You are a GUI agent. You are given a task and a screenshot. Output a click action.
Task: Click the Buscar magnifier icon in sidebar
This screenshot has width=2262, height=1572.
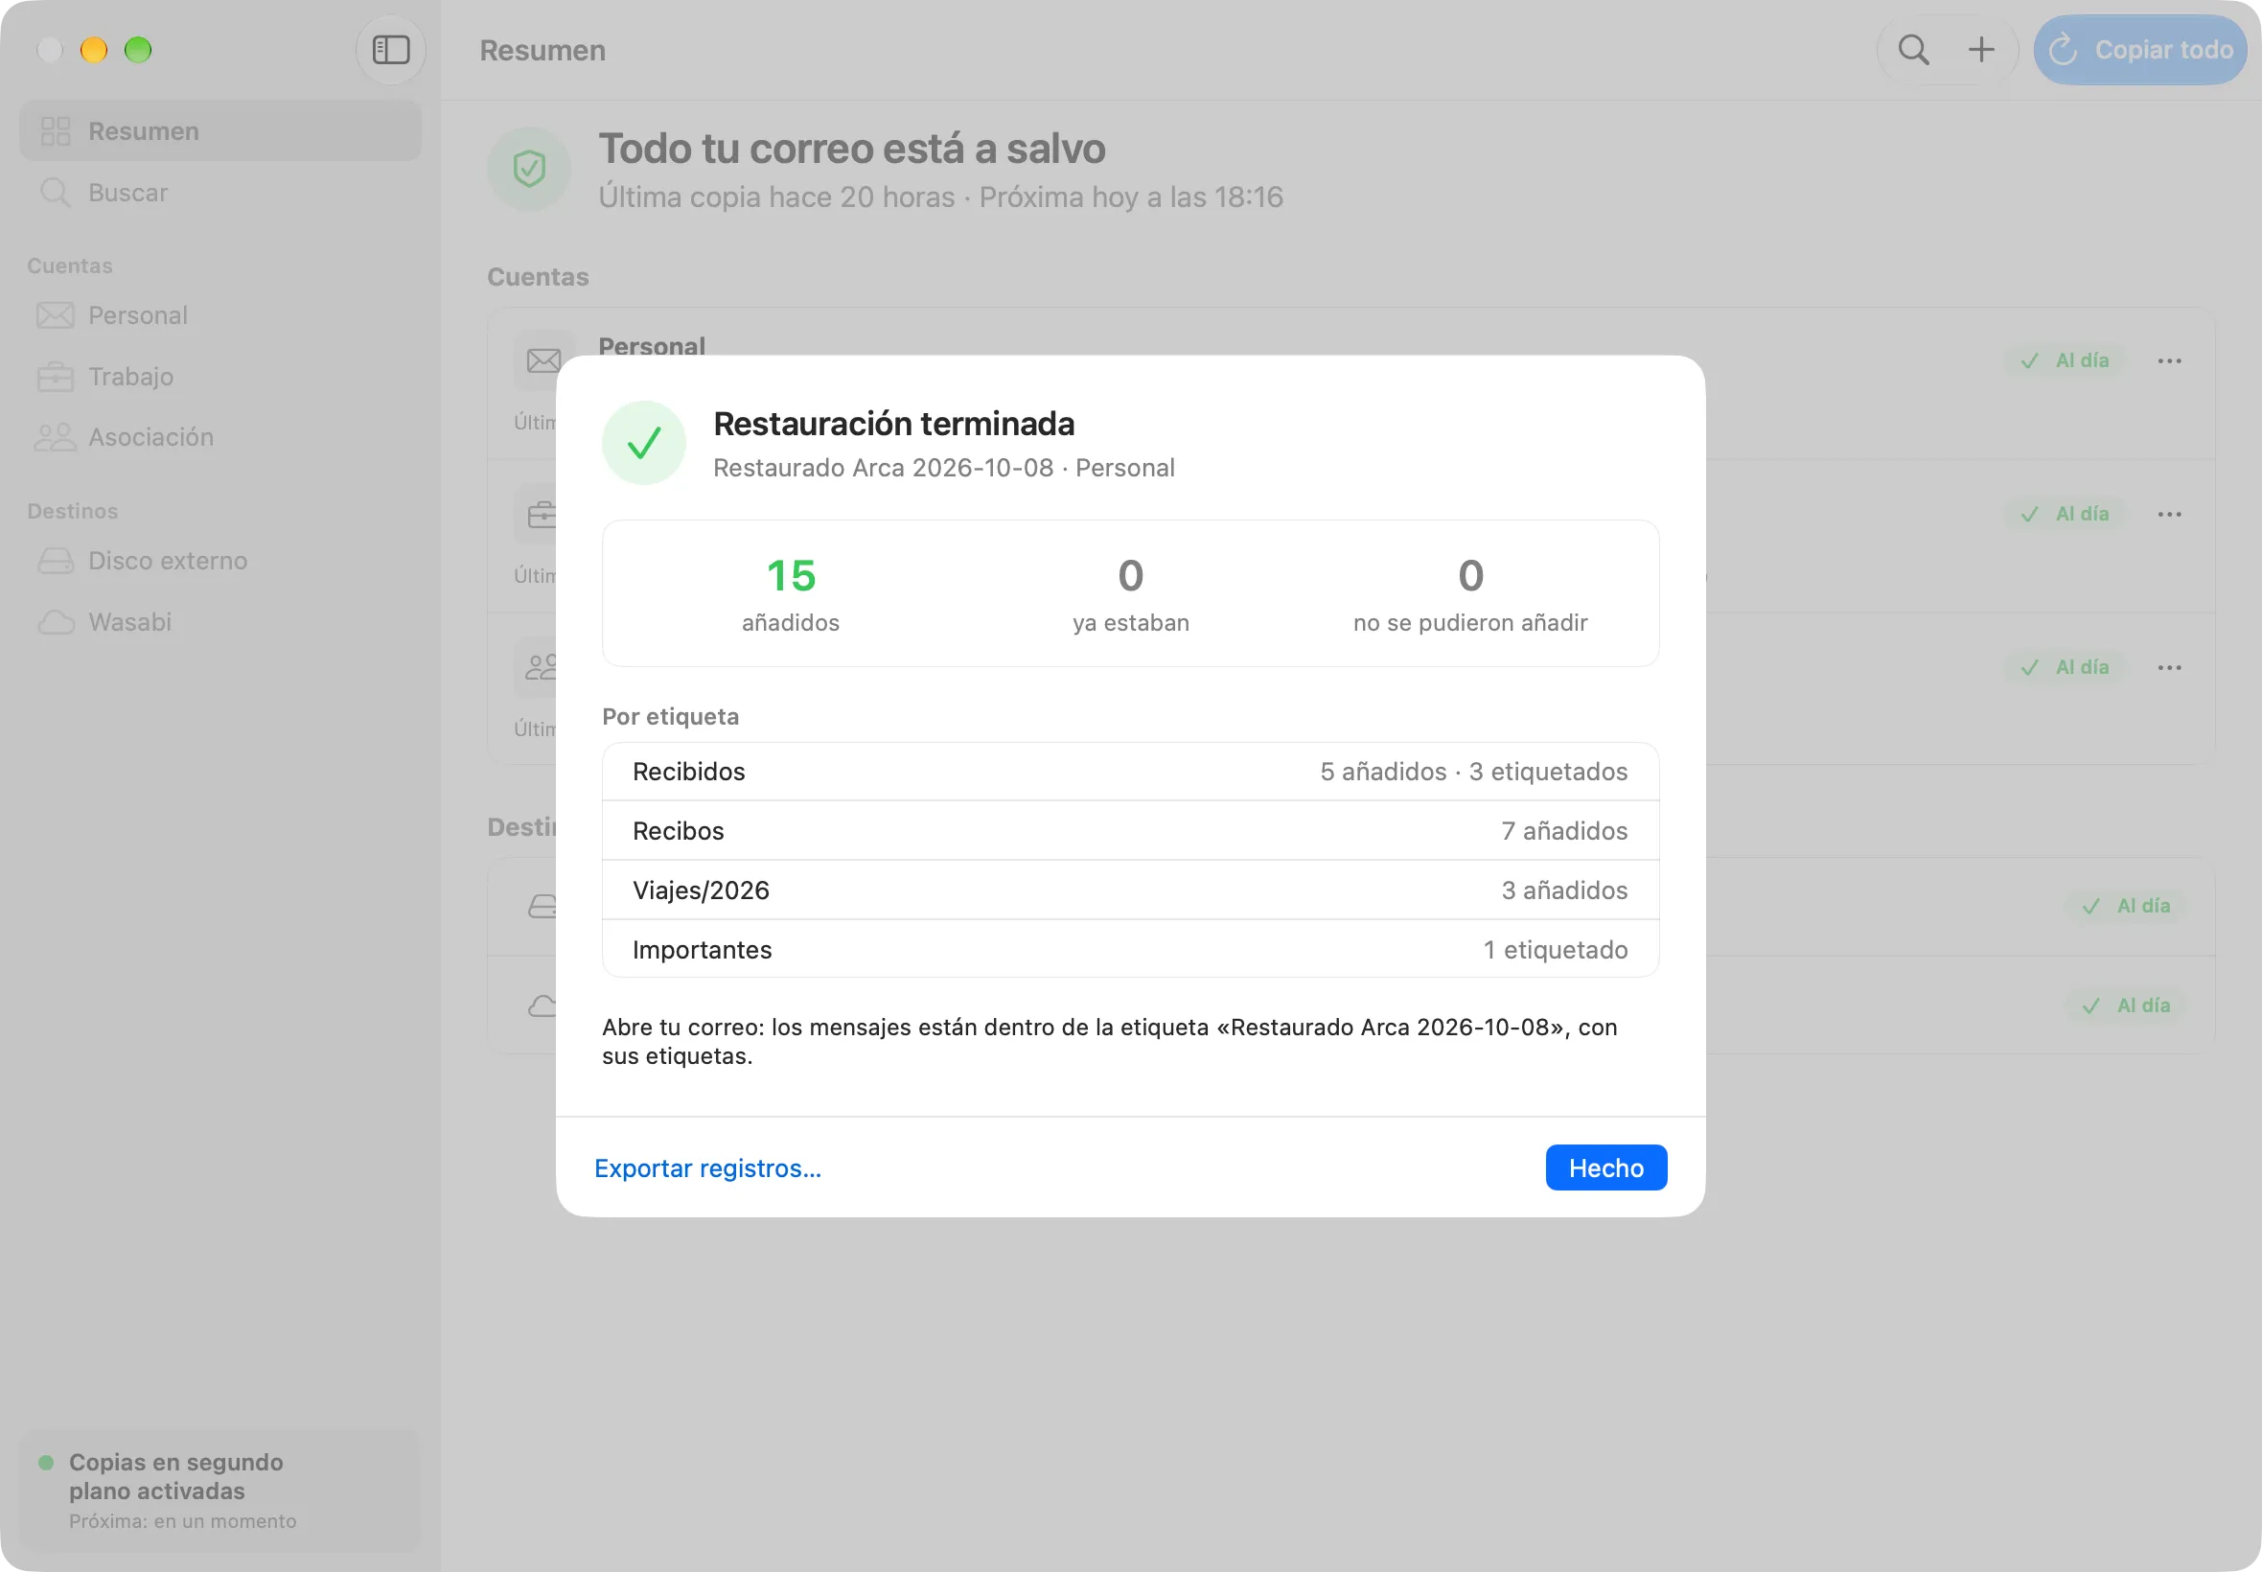coord(56,192)
